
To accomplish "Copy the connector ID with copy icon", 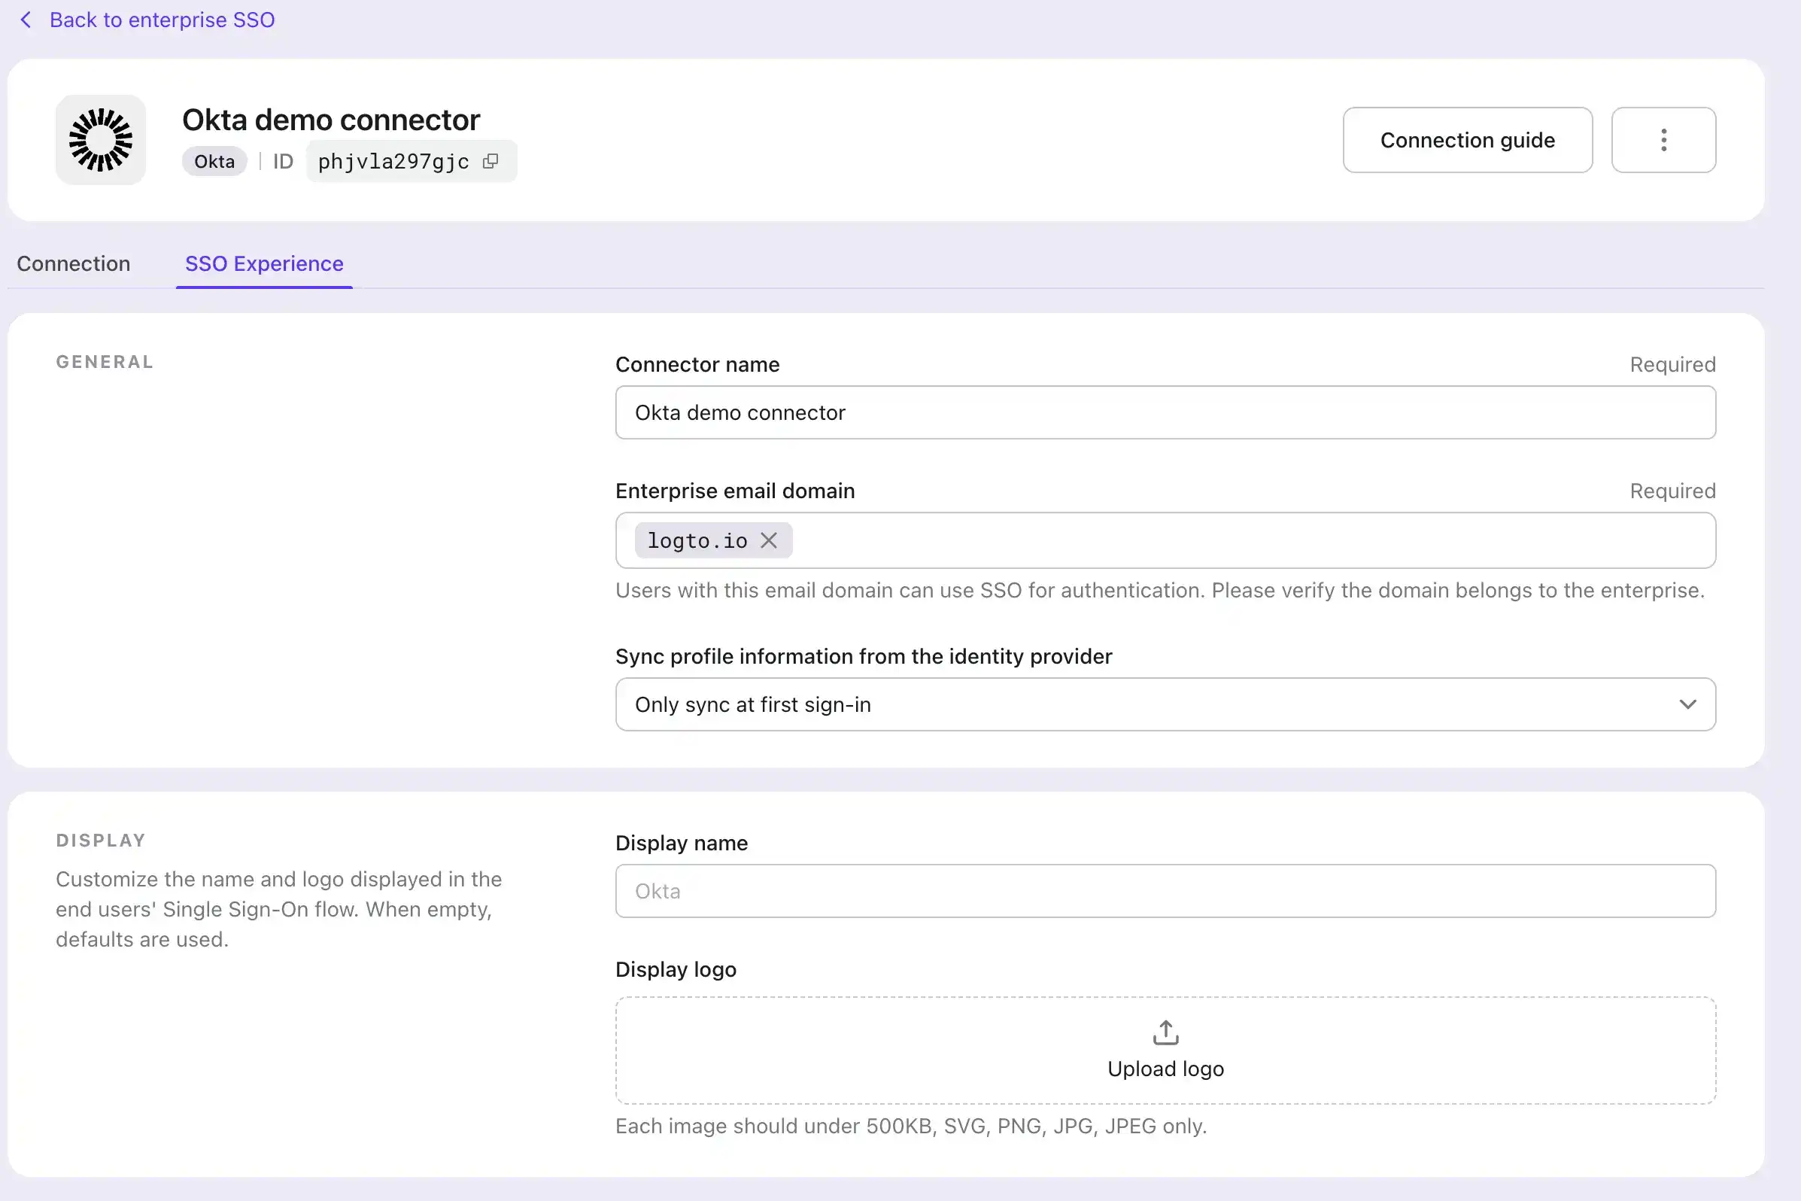I will pos(490,161).
